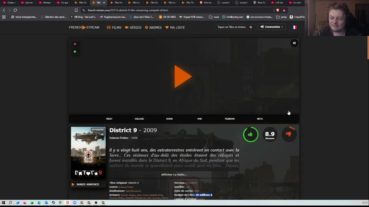The image size is (369, 207).
Task: Click the heart icon on the poster
Action: (x=88, y=173)
